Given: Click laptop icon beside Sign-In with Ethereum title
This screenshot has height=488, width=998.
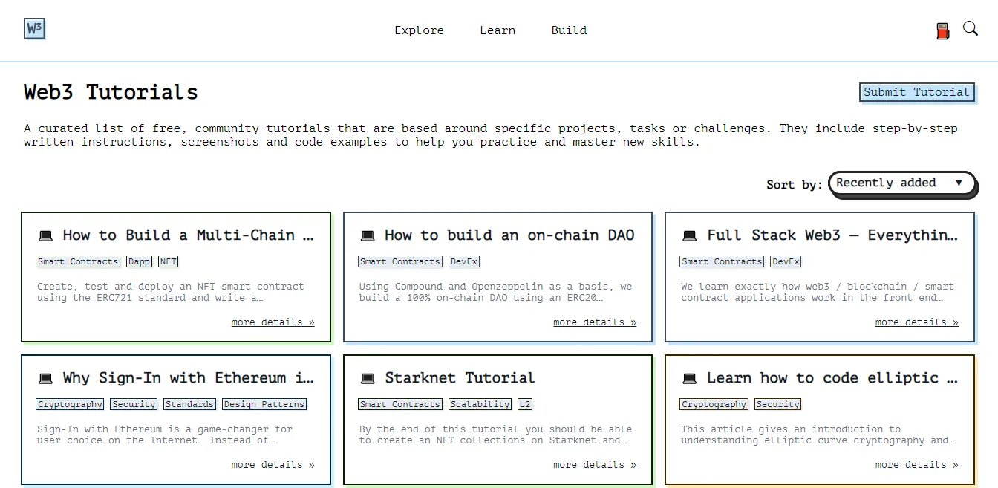Looking at the screenshot, I should pos(46,379).
